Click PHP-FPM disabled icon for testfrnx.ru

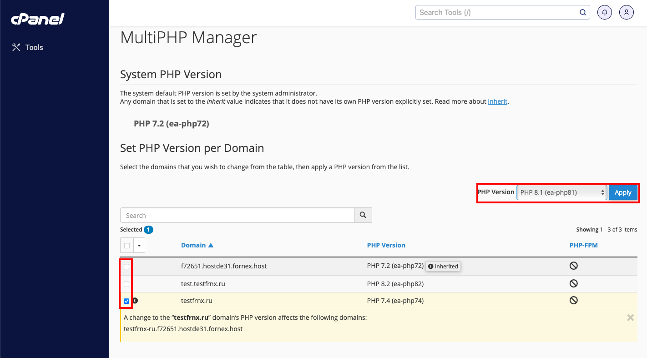pyautogui.click(x=574, y=300)
